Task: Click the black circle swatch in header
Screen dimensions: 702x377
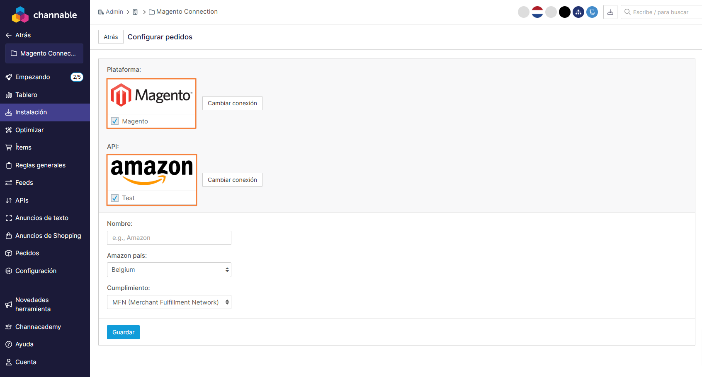Action: [x=565, y=12]
